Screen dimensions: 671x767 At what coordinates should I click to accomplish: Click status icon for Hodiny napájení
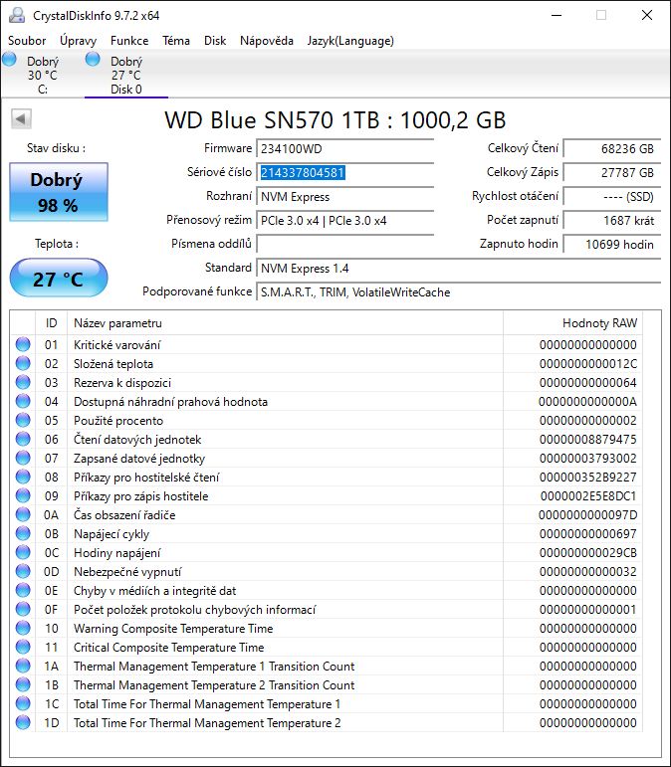(23, 552)
